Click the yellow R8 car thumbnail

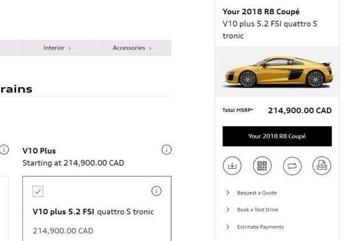(x=278, y=72)
